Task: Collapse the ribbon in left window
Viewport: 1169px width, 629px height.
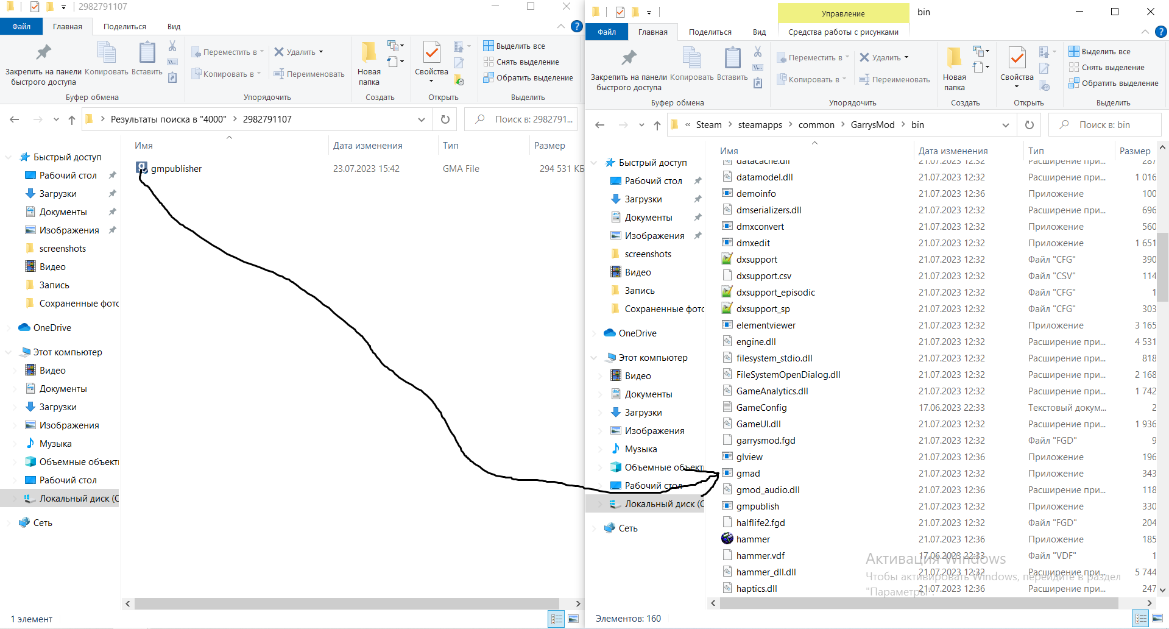Action: tap(560, 26)
